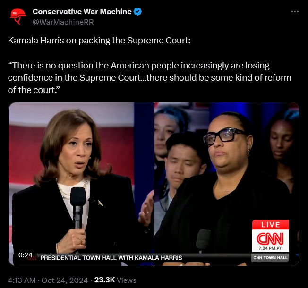This screenshot has width=308, height=288.
Task: Click the 7:04 PM PT time stamp
Action: tap(270, 248)
